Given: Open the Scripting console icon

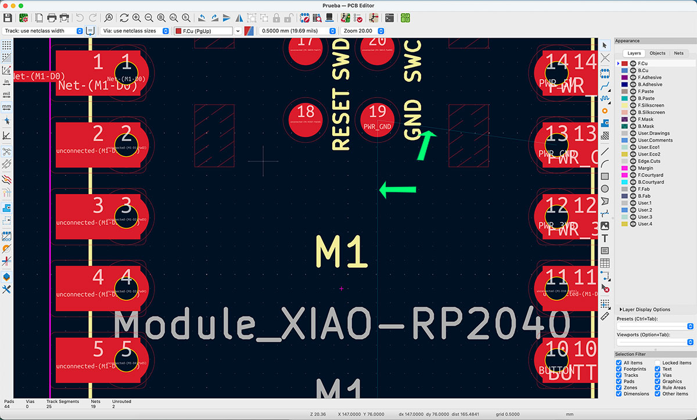Looking at the screenshot, I should pyautogui.click(x=390, y=18).
